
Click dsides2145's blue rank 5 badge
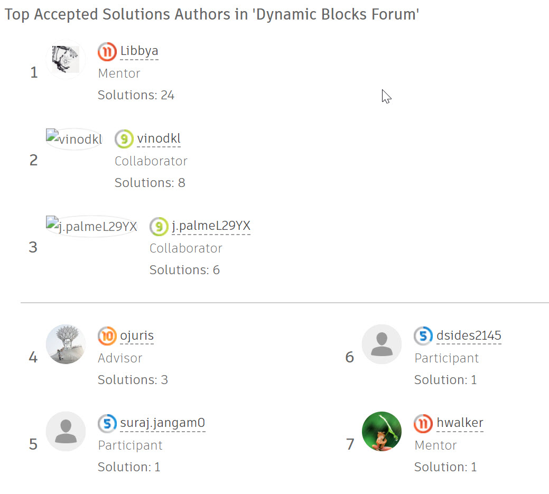point(422,335)
